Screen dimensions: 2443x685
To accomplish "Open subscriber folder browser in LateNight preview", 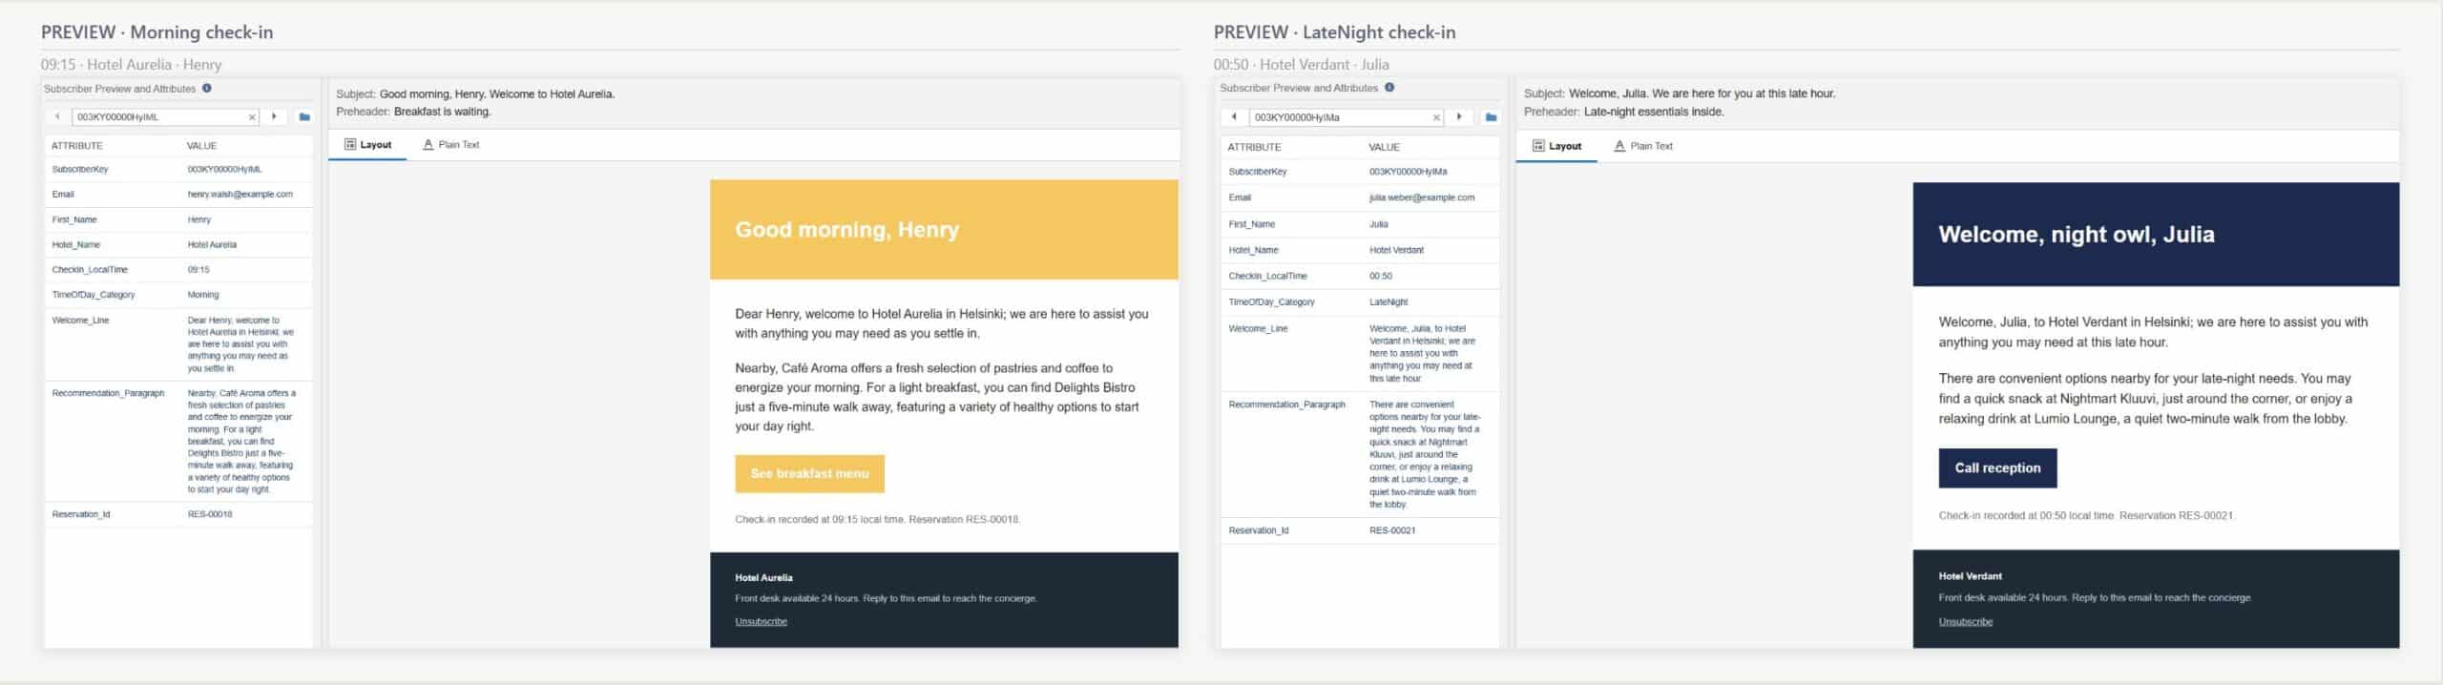I will 1491,117.
